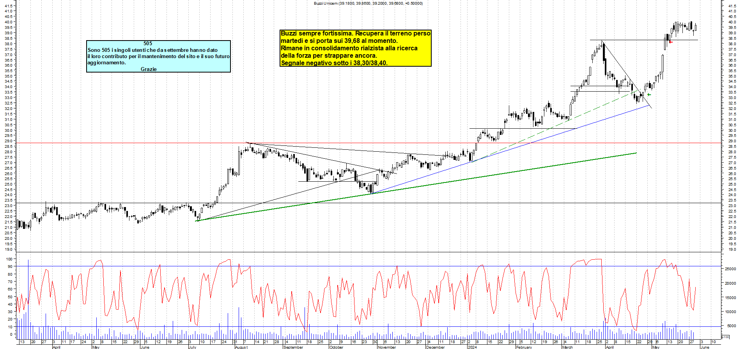Viewport: 737px width, 349px height.
Task: Click 30.0 on the right price axis
Action: click(x=732, y=131)
